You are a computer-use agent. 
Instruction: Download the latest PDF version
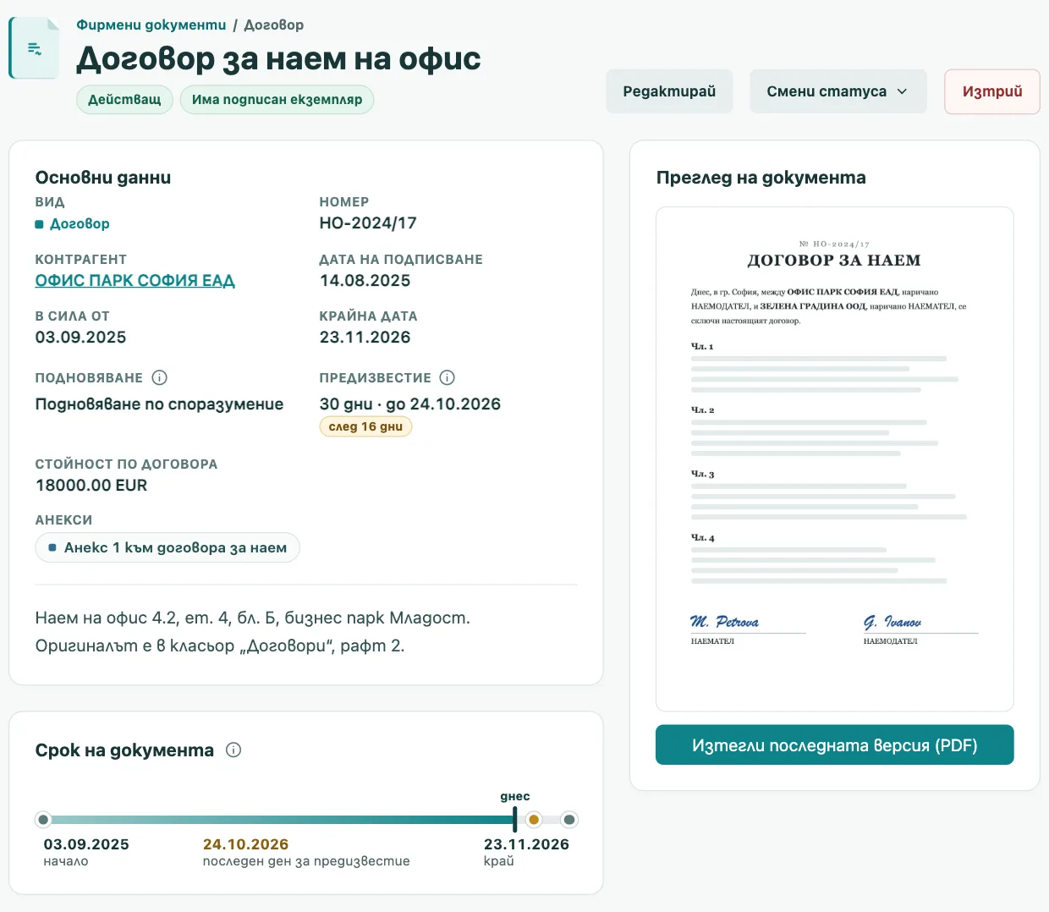pyautogui.click(x=834, y=744)
